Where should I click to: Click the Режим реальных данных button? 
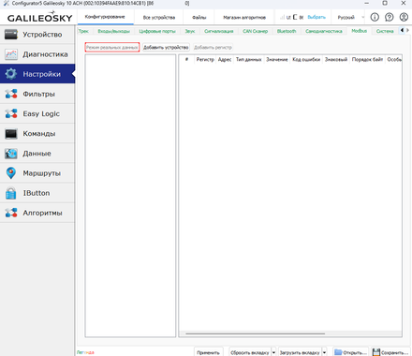pos(112,47)
